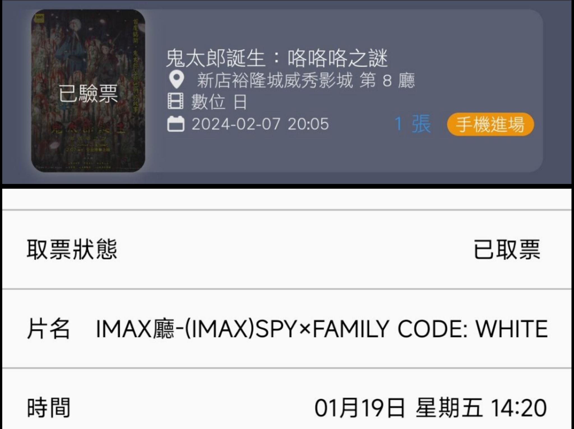Click the format text 數位 日
This screenshot has width=574, height=429.
(219, 102)
